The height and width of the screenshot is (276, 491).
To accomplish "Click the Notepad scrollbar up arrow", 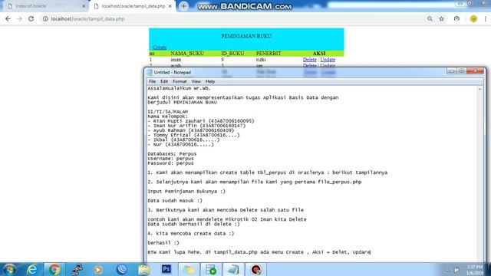I will [479, 89].
